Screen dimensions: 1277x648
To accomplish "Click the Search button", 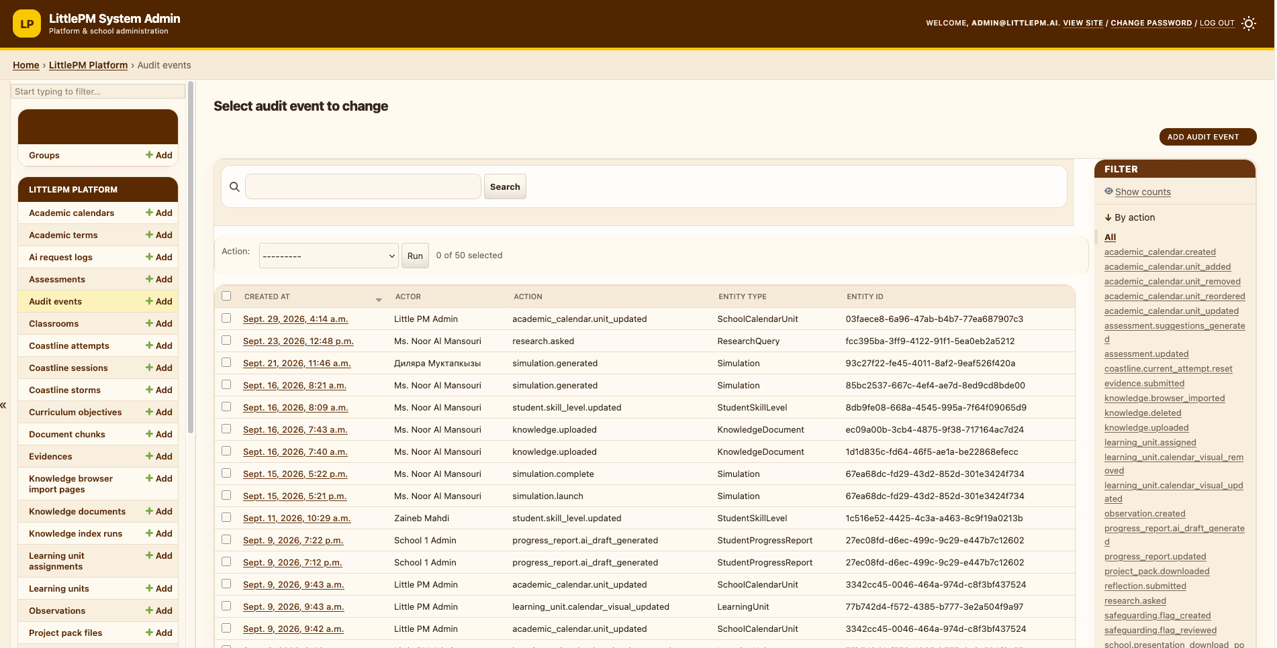I will 505,186.
